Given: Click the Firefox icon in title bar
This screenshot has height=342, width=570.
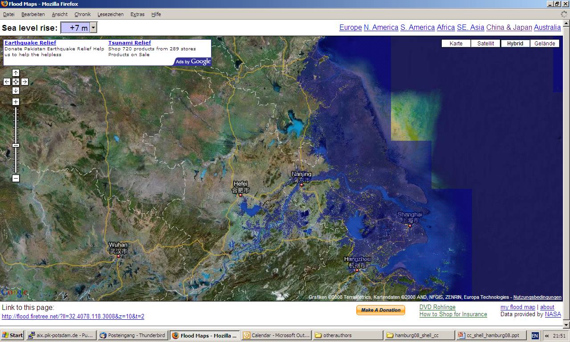Looking at the screenshot, I should (4, 4).
